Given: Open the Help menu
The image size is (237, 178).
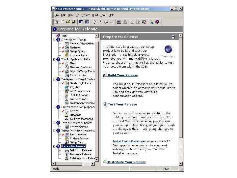Looking at the screenshot, I should point(111,15).
